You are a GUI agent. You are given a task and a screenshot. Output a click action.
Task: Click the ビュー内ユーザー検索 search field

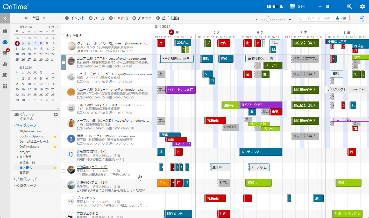(315, 18)
